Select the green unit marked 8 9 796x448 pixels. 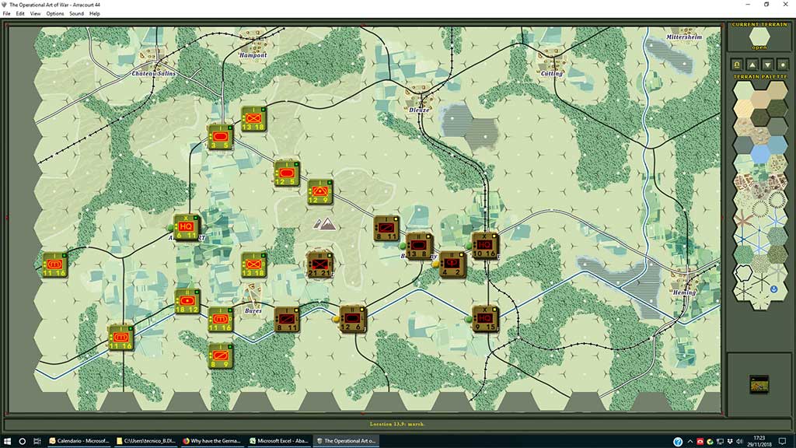tap(221, 355)
